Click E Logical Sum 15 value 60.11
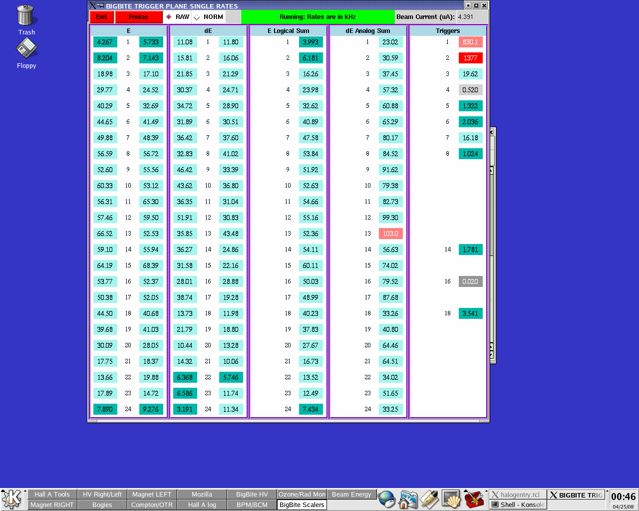639x511 pixels. pos(311,265)
